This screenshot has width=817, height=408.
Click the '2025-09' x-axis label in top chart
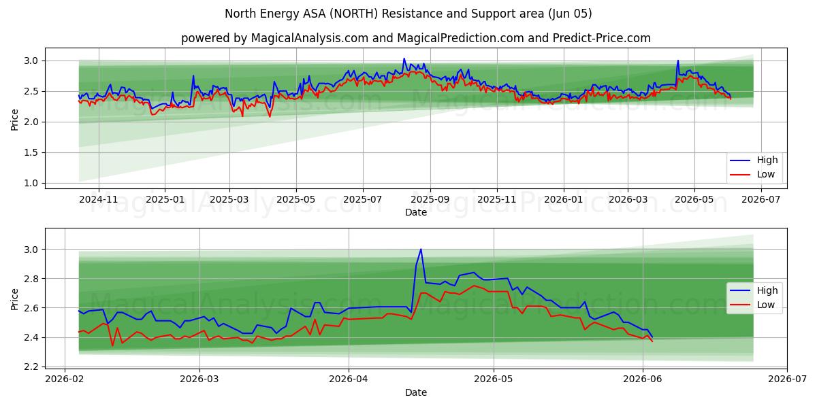(x=430, y=199)
